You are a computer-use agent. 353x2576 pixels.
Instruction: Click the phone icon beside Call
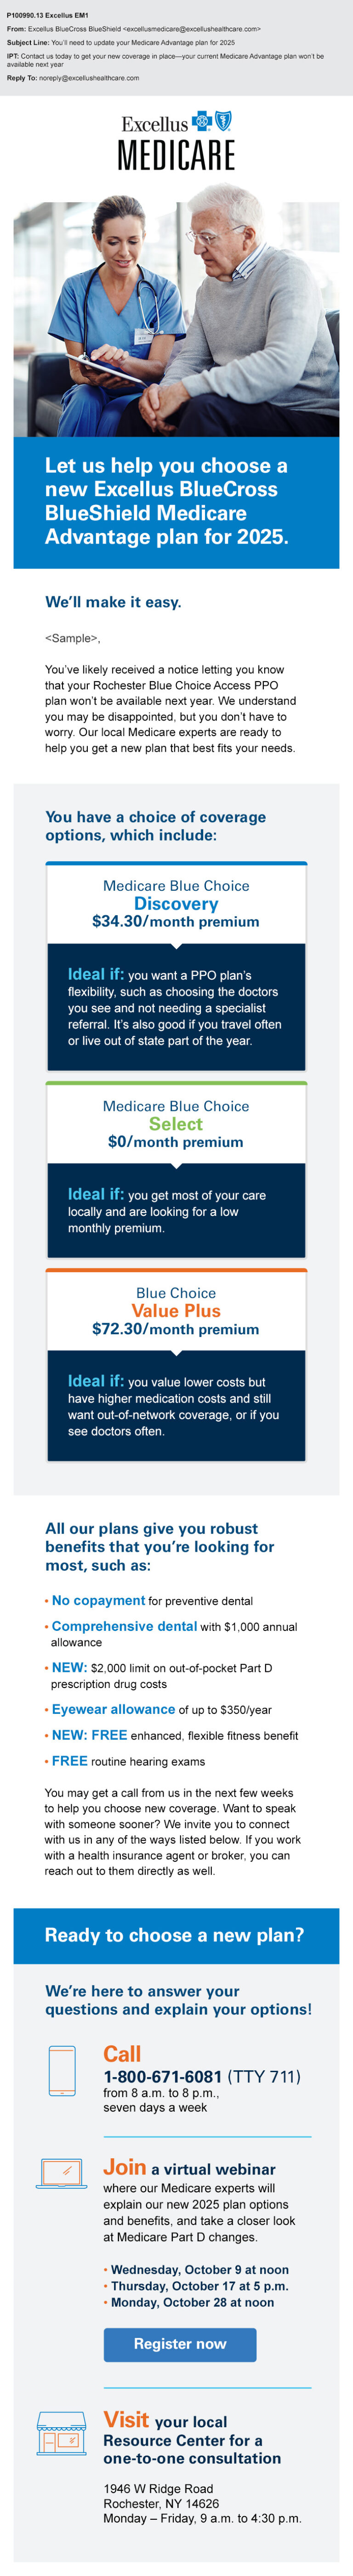[x=62, y=2070]
